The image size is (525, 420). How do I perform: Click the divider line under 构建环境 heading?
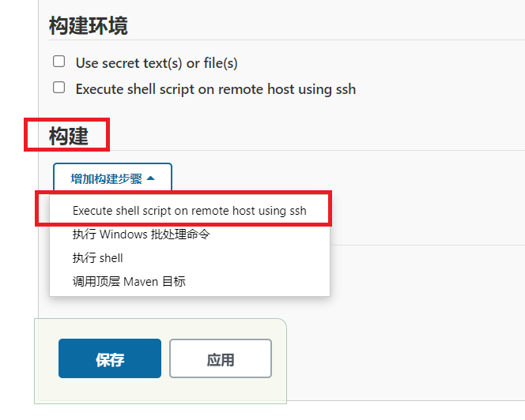[x=287, y=39]
